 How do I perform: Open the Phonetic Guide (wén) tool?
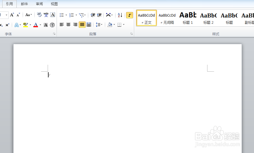click(46, 15)
